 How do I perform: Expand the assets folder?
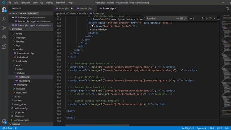pyautogui.click(x=17, y=96)
